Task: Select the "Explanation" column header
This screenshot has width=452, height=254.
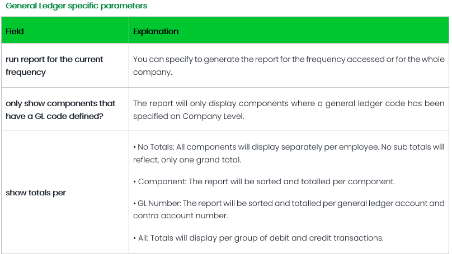Action: coord(156,31)
